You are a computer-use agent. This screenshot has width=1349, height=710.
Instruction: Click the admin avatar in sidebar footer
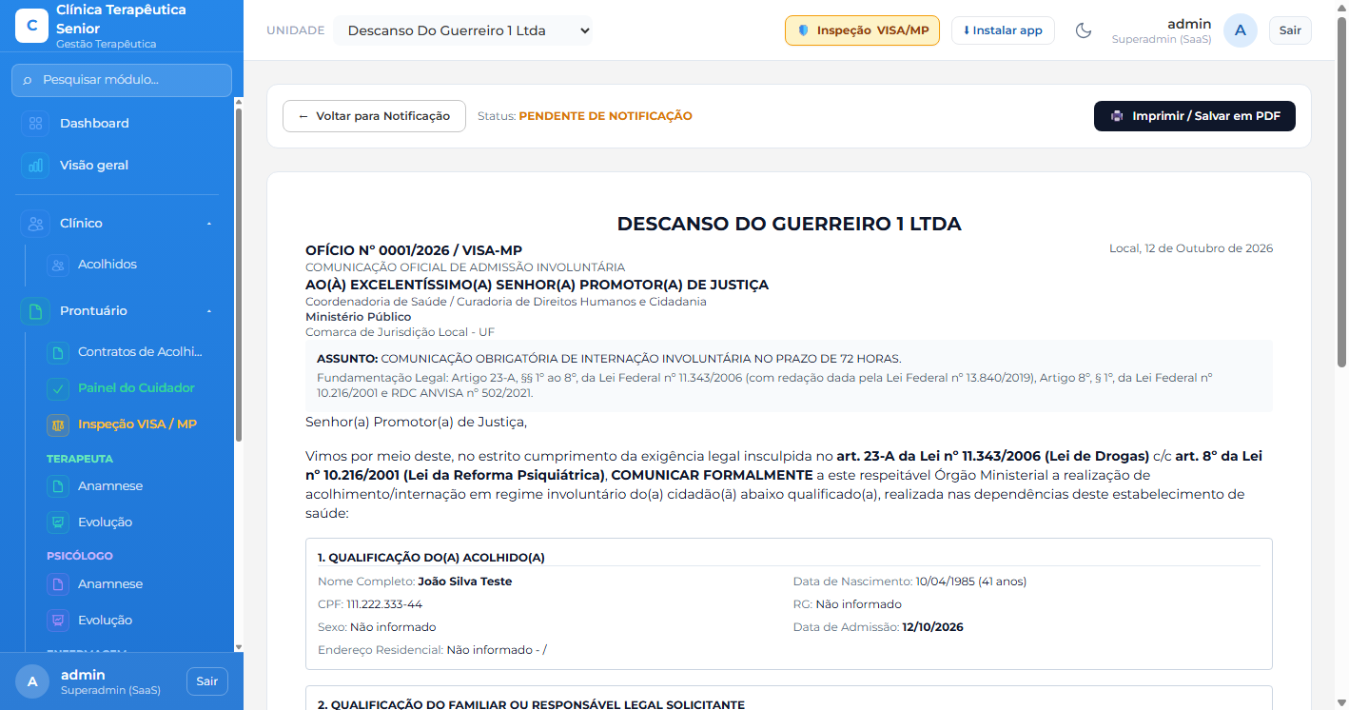click(32, 681)
